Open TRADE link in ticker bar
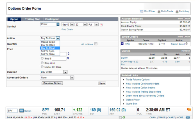 (162, 117)
